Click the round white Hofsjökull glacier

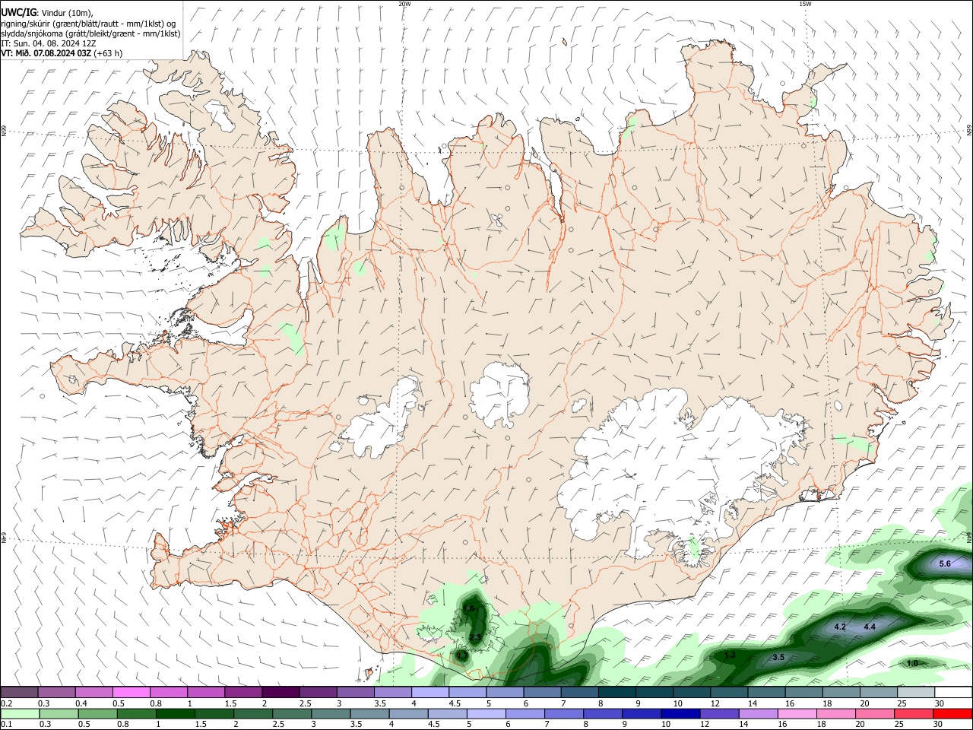point(499,394)
